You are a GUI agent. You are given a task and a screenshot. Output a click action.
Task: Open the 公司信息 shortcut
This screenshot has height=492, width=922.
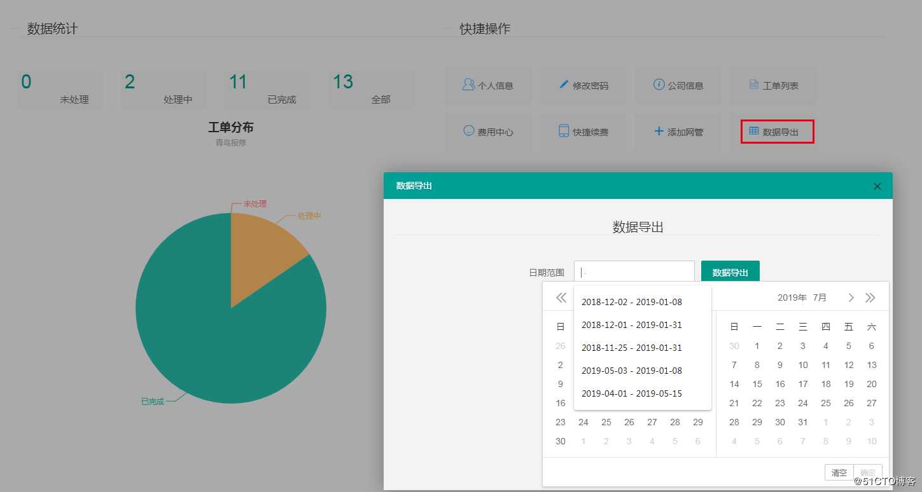(678, 85)
